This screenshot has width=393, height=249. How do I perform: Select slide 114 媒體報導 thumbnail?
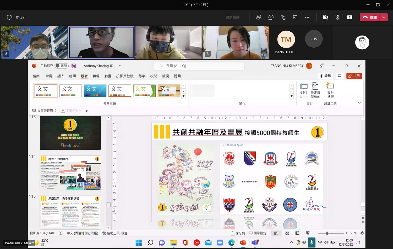coord(70,173)
